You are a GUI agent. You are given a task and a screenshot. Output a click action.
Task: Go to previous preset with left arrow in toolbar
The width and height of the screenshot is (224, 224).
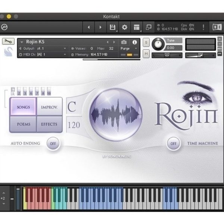coord(88,27)
